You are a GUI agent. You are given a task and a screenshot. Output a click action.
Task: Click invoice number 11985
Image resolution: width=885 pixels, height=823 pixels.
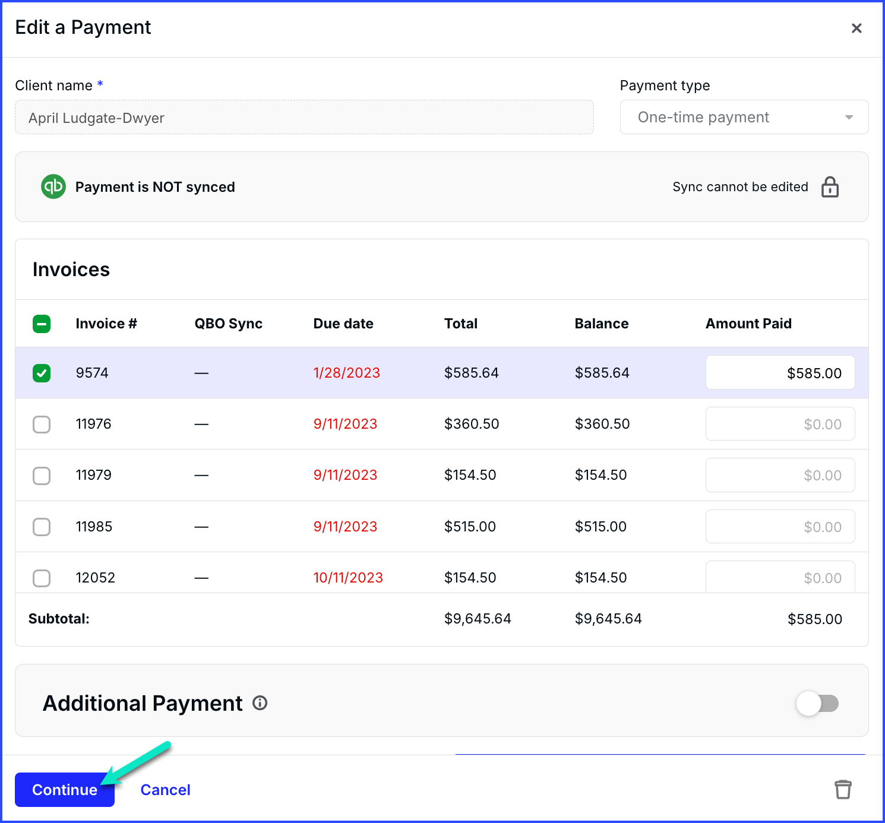[x=94, y=527]
